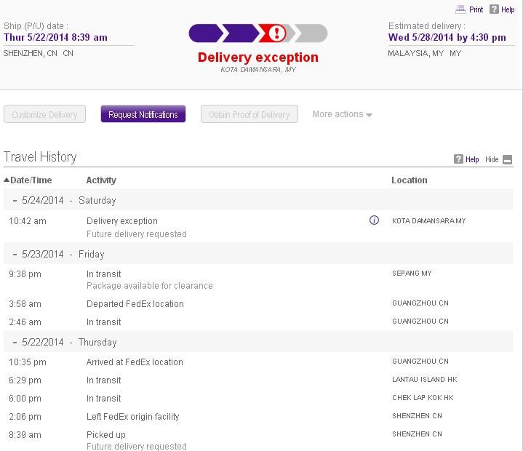Image resolution: width=523 pixels, height=451 pixels.
Task: Click the minus icon next to Hide
Action: click(507, 160)
